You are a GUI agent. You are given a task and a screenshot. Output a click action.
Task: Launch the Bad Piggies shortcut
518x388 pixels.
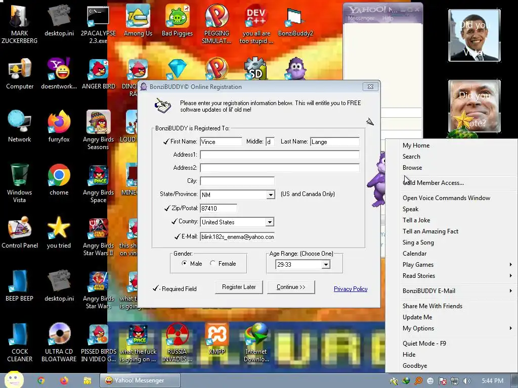pos(177,20)
